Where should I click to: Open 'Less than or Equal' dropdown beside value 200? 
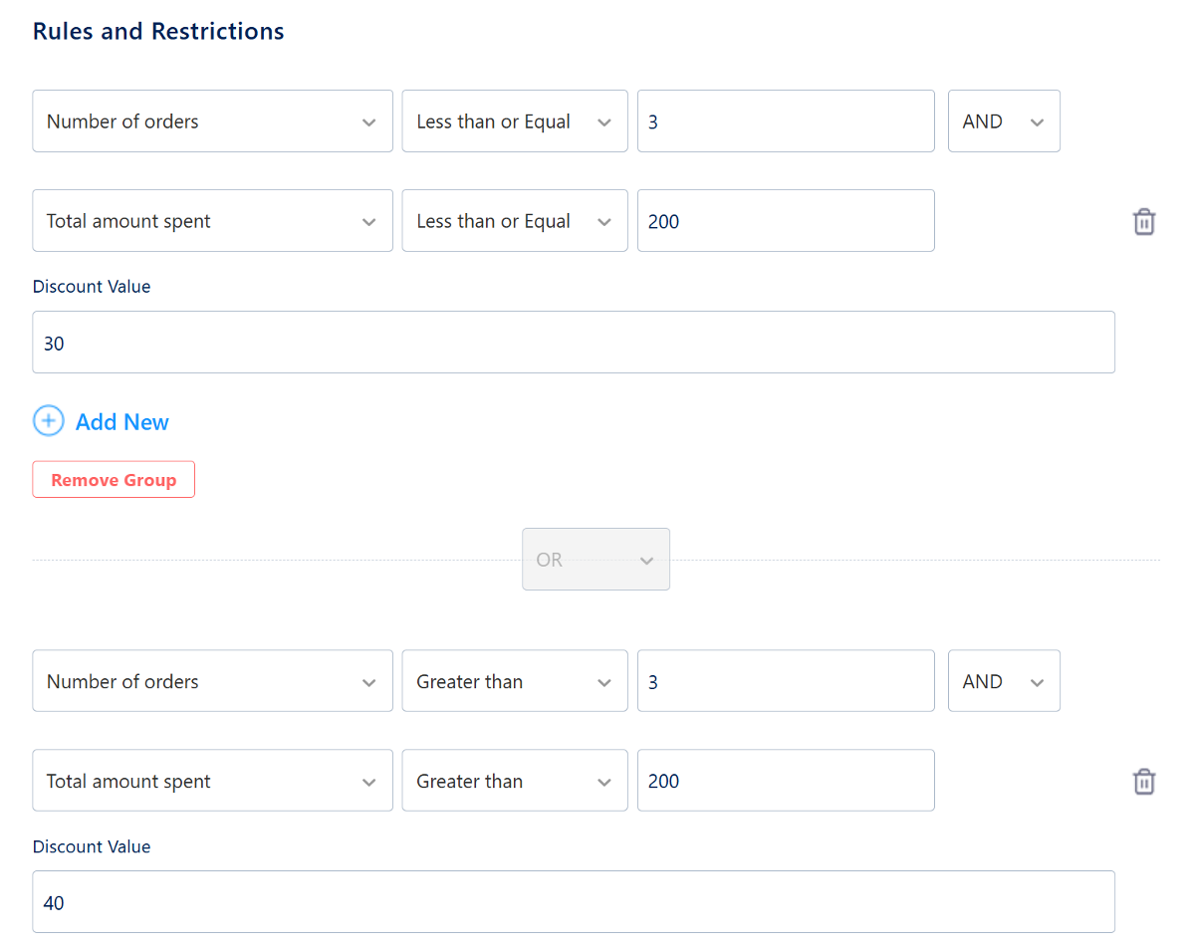tap(514, 221)
